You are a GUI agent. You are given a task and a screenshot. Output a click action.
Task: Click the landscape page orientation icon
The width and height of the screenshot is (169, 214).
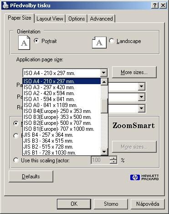click(x=99, y=43)
